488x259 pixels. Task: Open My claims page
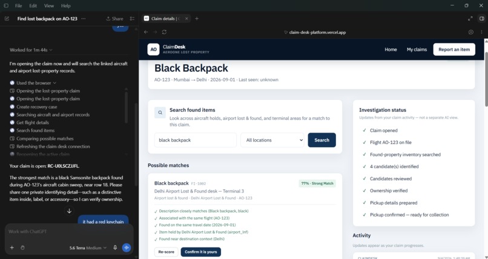click(x=417, y=50)
